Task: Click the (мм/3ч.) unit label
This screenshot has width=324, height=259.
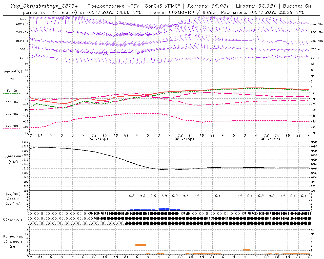Action: [13, 194]
